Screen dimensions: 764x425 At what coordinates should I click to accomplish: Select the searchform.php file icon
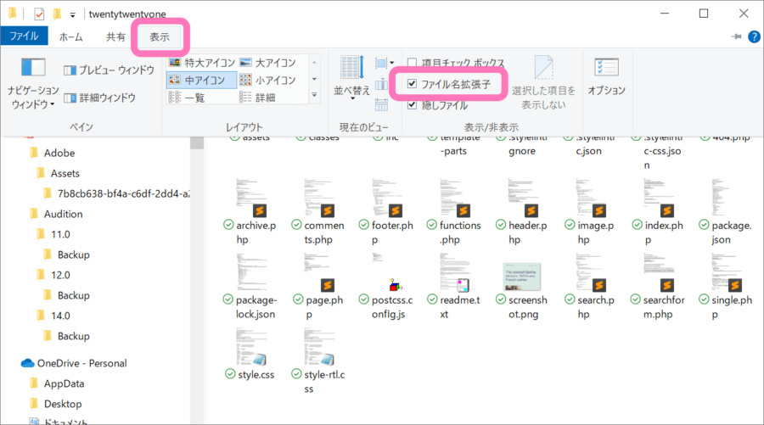(659, 272)
